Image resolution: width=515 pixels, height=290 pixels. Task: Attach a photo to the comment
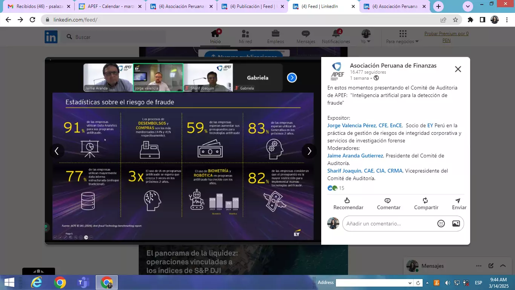[456, 224]
